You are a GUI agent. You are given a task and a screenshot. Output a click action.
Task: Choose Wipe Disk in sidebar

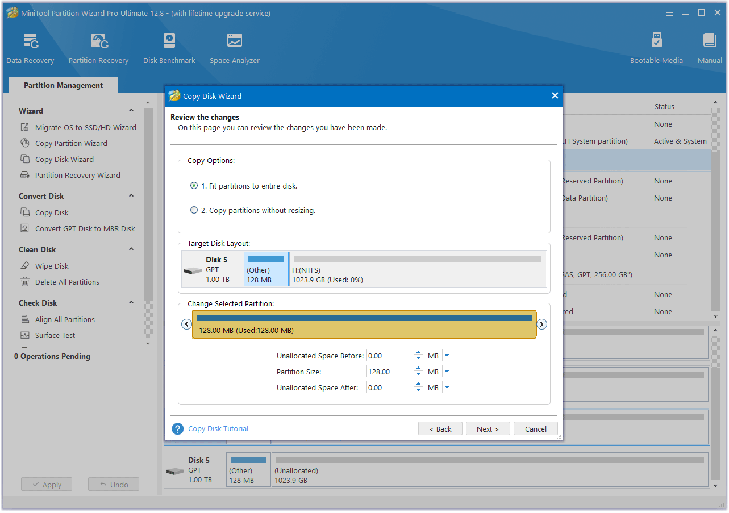[44, 266]
